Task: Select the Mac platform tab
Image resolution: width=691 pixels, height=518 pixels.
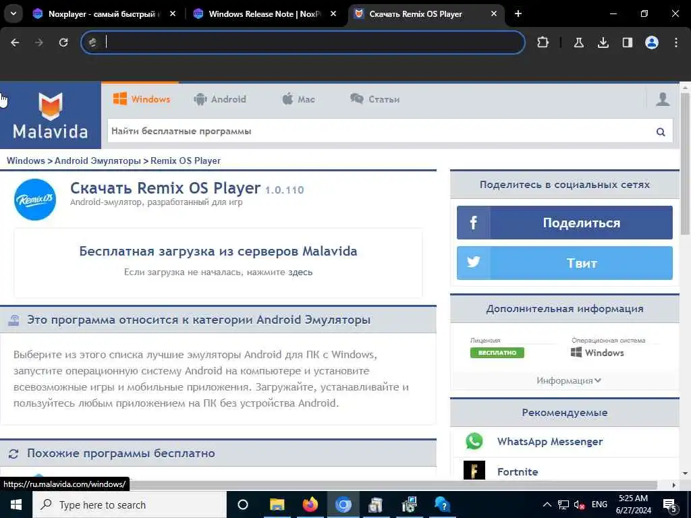Action: coord(298,99)
